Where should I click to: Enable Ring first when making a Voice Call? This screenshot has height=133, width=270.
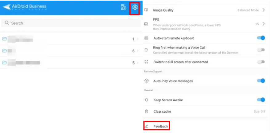click(261, 50)
